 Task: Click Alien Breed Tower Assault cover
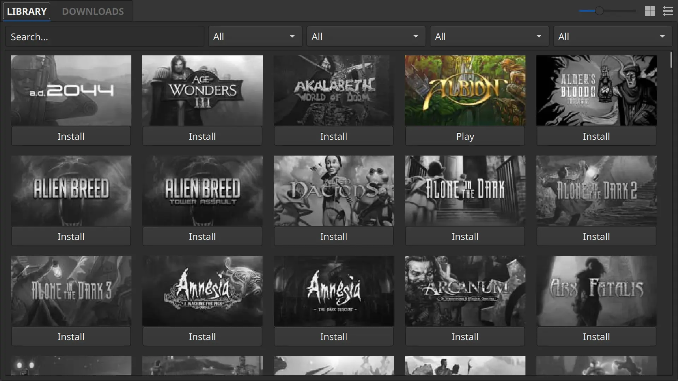(202, 190)
